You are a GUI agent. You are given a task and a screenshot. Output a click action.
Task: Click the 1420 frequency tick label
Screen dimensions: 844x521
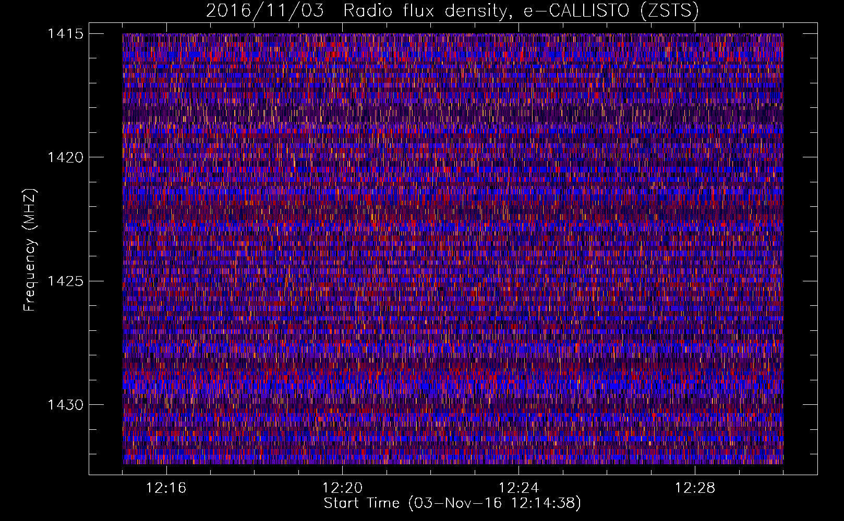click(65, 157)
